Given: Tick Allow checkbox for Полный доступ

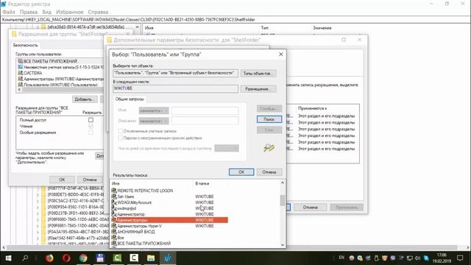Looking at the screenshot, I should tap(91, 120).
